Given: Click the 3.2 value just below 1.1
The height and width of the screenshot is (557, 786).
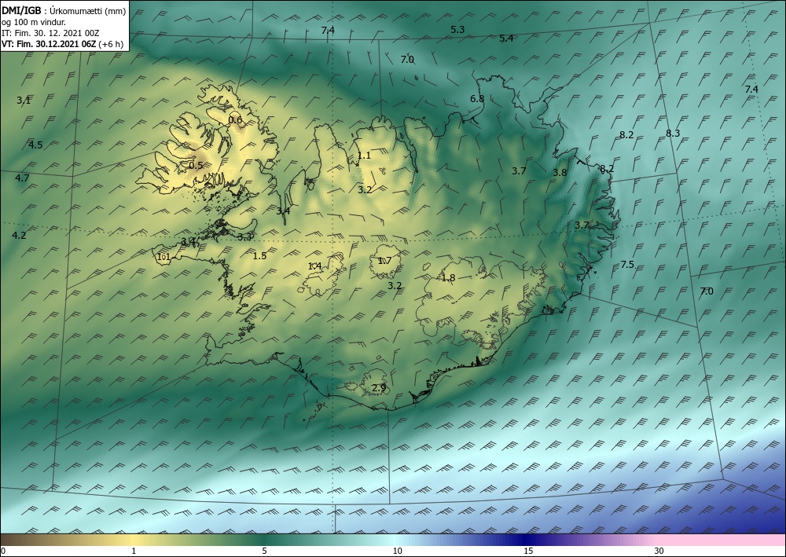Looking at the screenshot, I should pos(365,190).
